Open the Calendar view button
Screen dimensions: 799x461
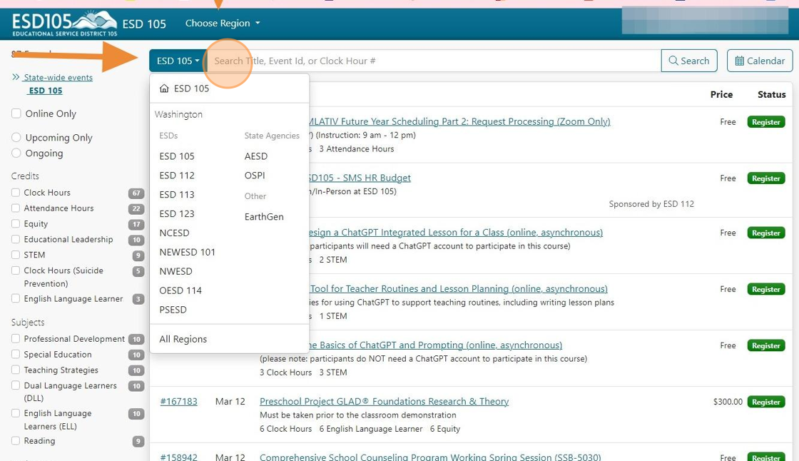(760, 61)
